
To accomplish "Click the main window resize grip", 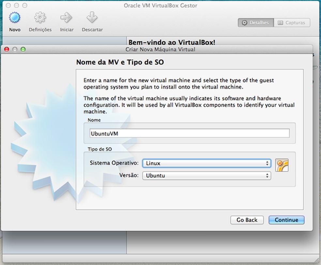I will (316, 259).
